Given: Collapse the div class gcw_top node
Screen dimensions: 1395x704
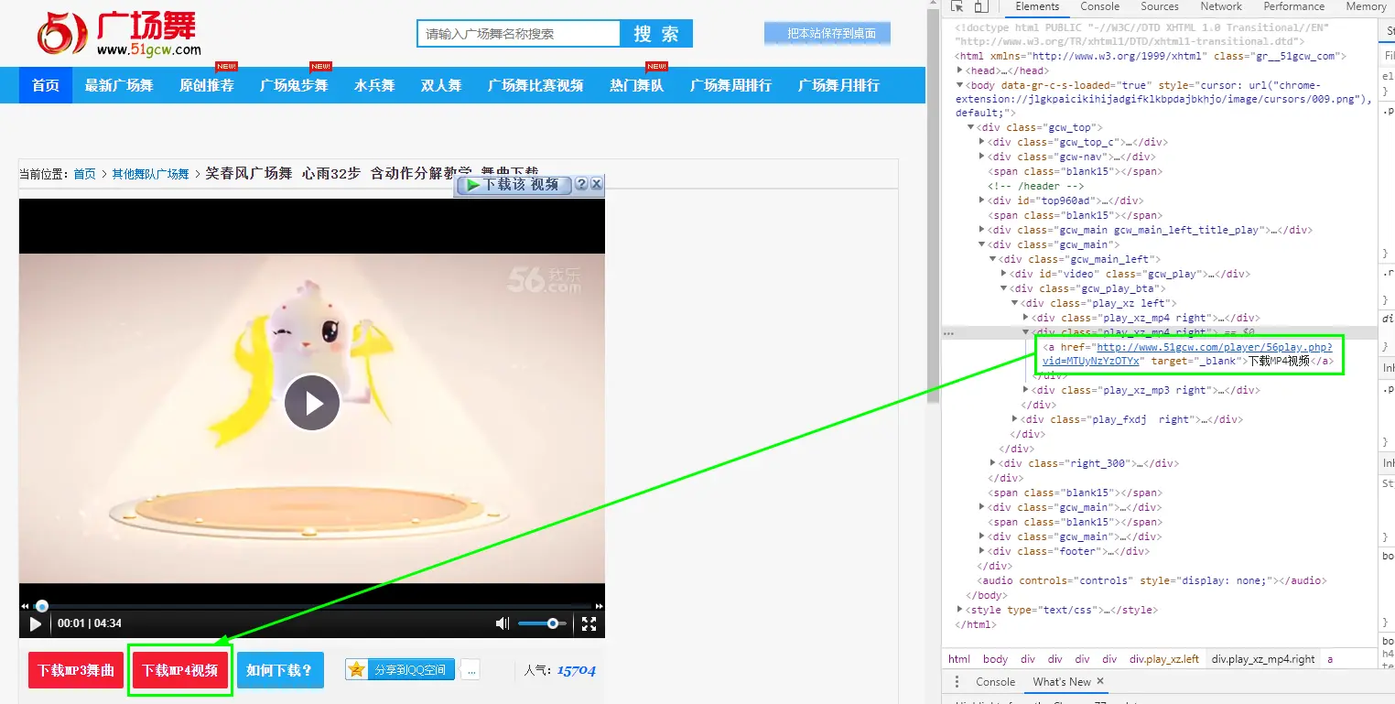Looking at the screenshot, I should 971,127.
